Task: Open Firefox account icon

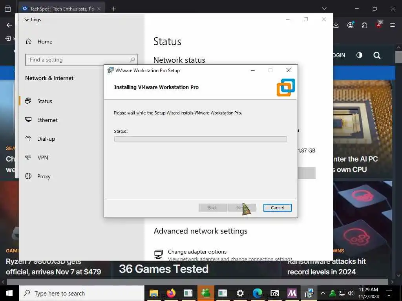Action: tap(351, 25)
